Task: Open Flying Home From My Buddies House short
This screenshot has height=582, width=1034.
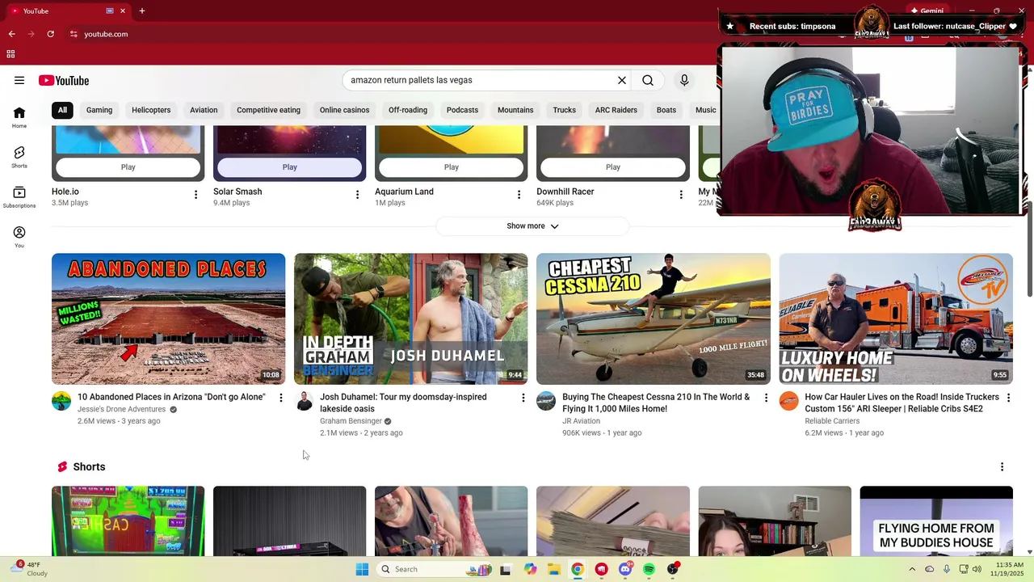Action: pyautogui.click(x=936, y=521)
